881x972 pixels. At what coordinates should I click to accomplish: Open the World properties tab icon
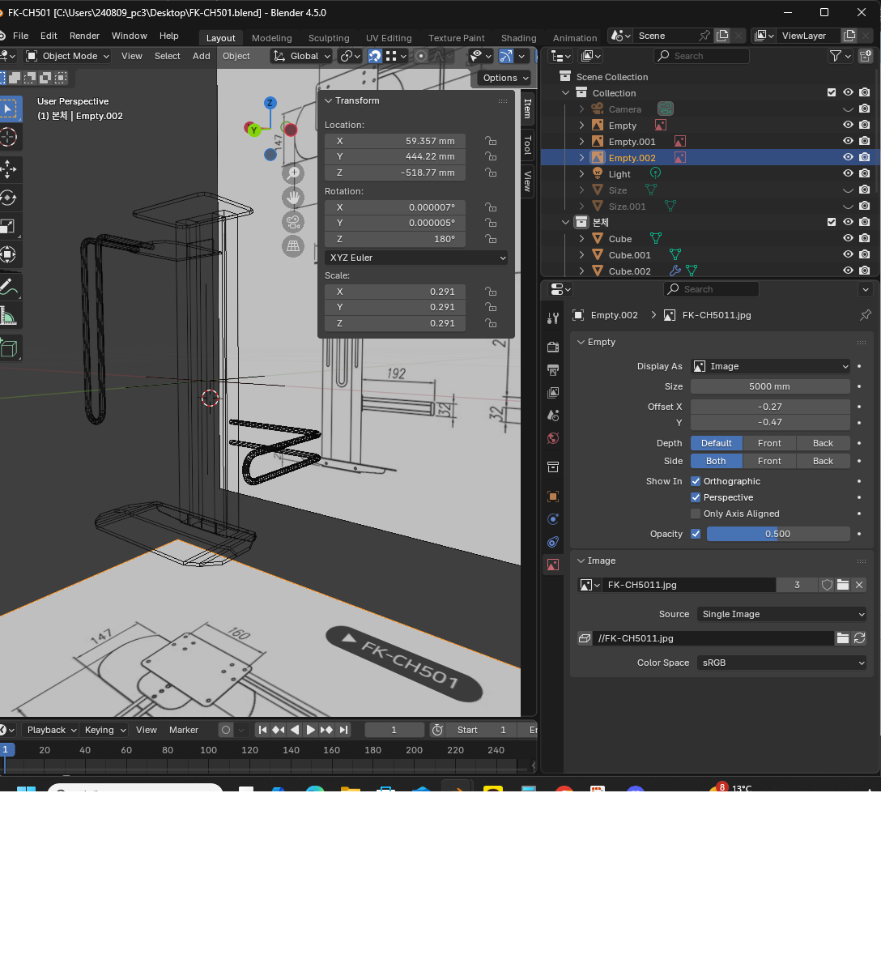553,438
